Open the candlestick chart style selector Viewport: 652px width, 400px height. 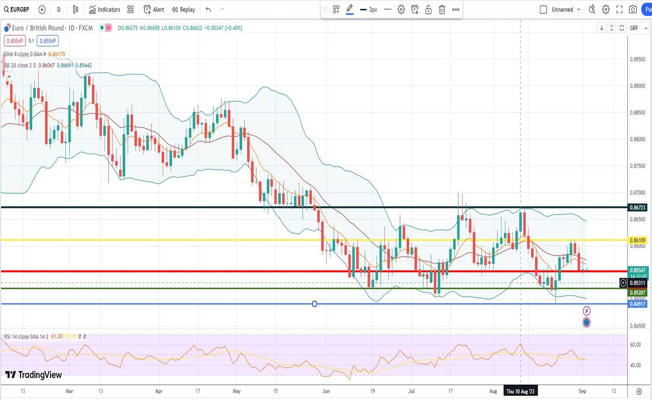click(x=75, y=9)
